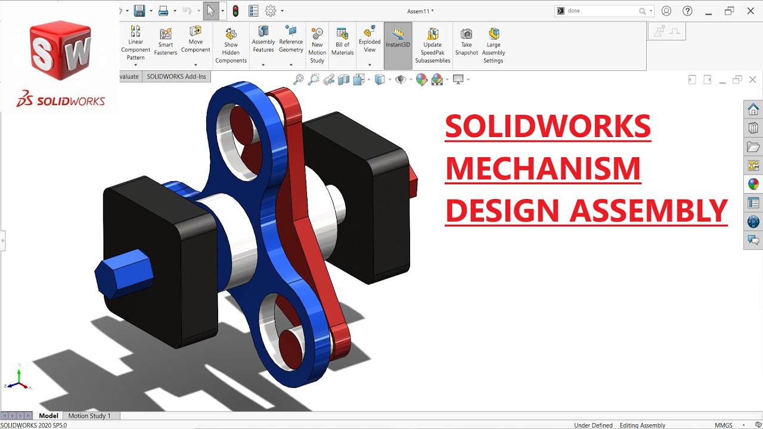The width and height of the screenshot is (763, 429).
Task: Click the Move Component tool
Action: tap(196, 39)
